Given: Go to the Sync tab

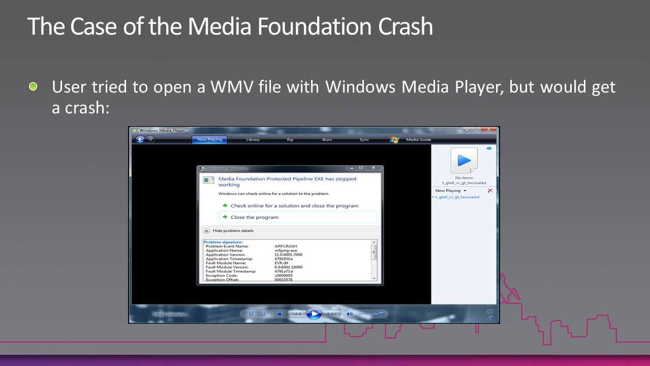Looking at the screenshot, I should tap(364, 140).
